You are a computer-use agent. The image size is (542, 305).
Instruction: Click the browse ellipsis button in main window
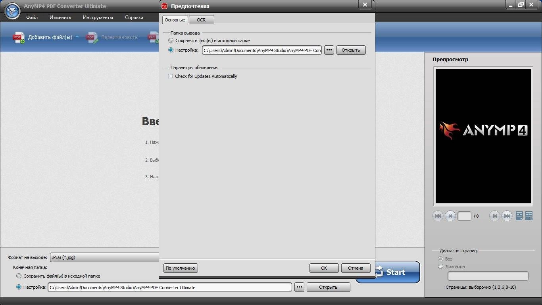click(299, 287)
